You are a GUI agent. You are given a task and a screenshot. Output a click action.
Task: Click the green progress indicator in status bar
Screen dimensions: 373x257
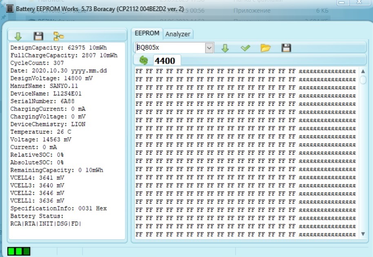pos(19,251)
